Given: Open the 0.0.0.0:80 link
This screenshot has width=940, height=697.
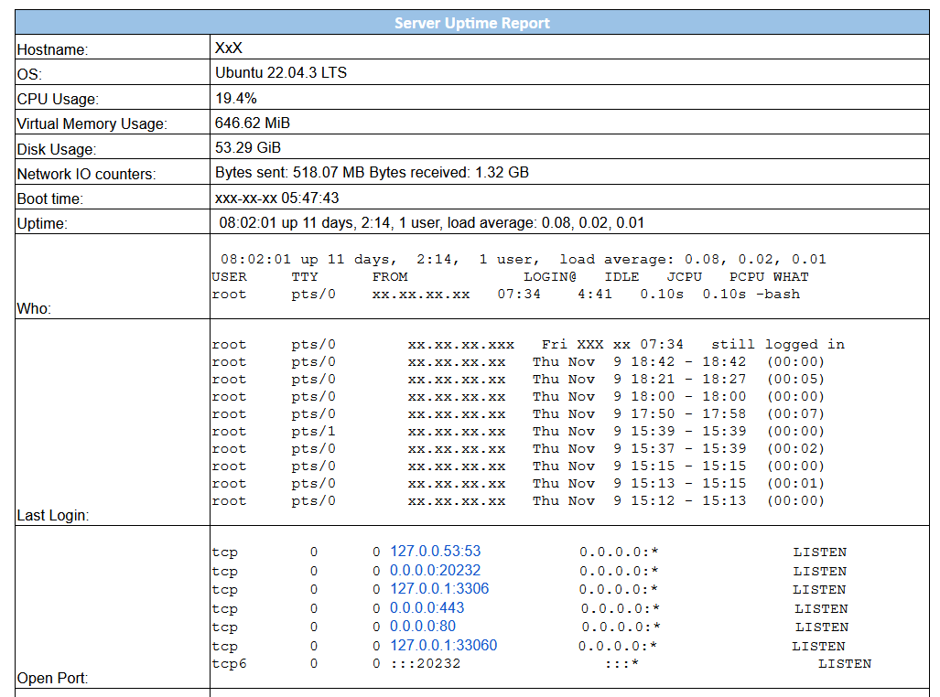Looking at the screenshot, I should [423, 627].
